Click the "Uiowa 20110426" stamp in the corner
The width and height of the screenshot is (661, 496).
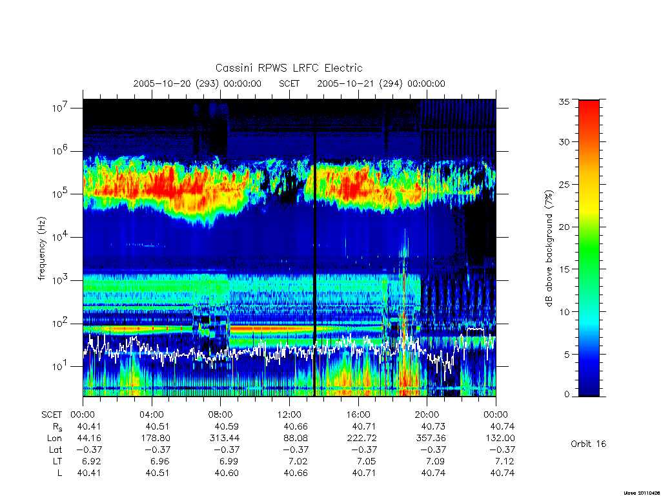click(642, 493)
